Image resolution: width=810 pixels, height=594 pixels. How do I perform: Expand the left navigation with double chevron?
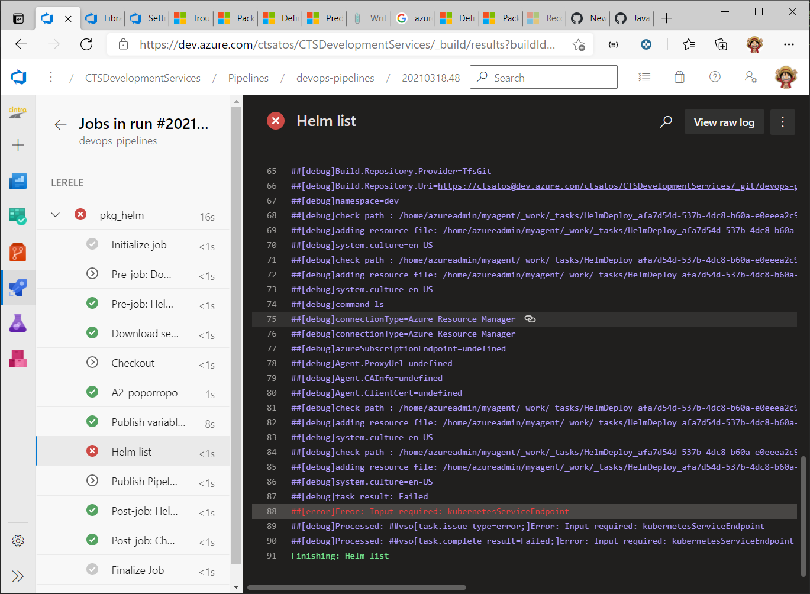[18, 576]
